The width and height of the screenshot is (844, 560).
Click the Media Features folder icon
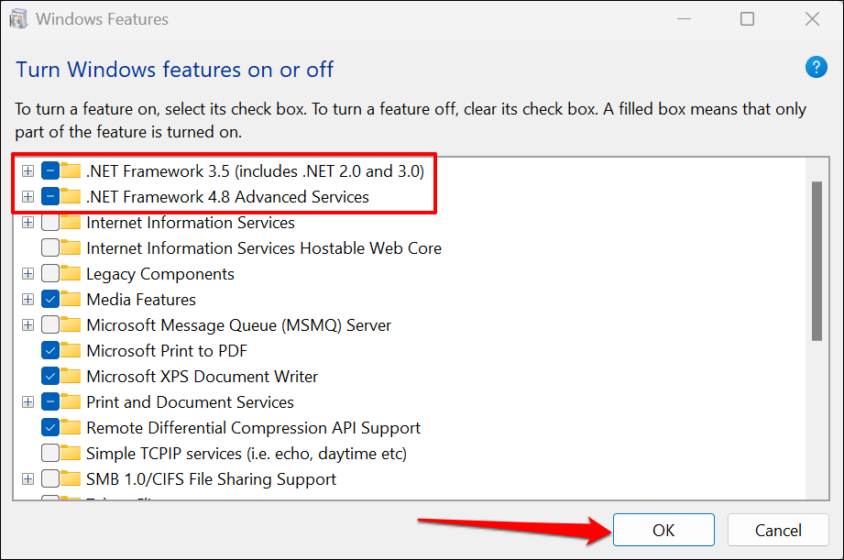tap(71, 300)
